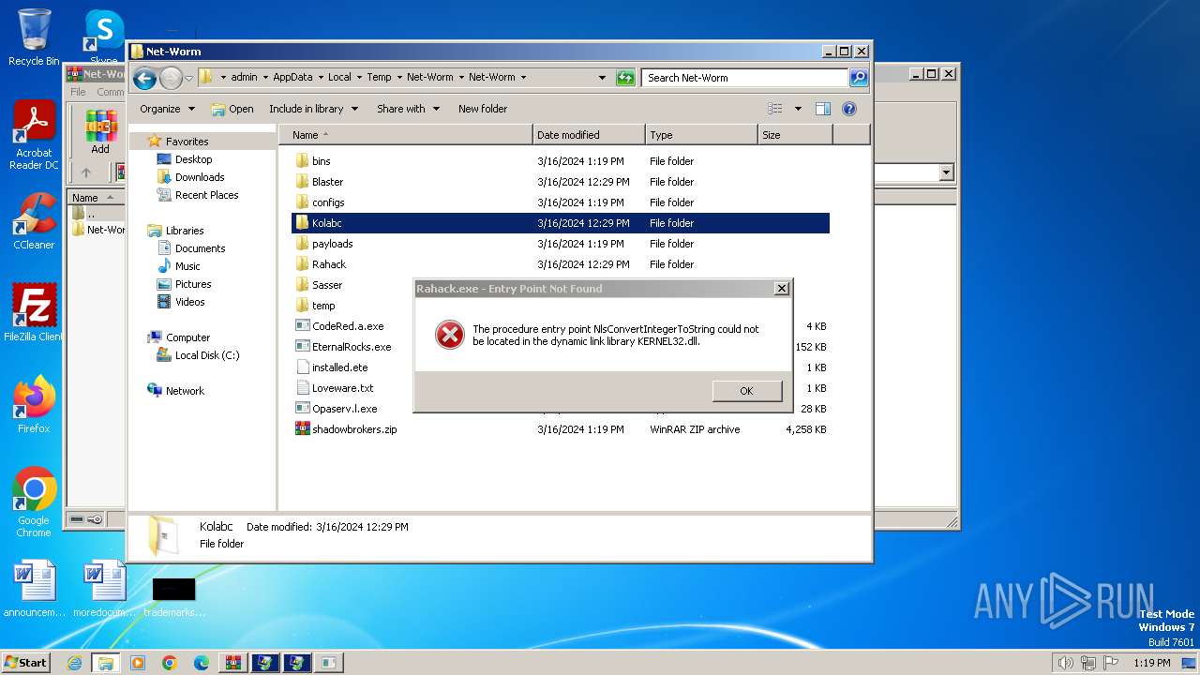
Task: Open Downloads under Favorites
Action: pyautogui.click(x=200, y=177)
